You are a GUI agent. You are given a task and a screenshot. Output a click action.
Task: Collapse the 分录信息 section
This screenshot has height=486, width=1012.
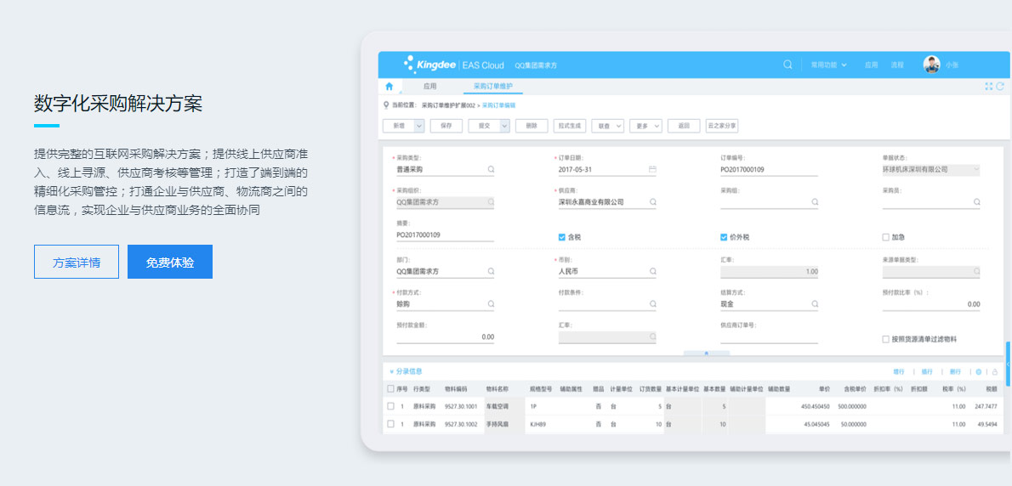[391, 372]
